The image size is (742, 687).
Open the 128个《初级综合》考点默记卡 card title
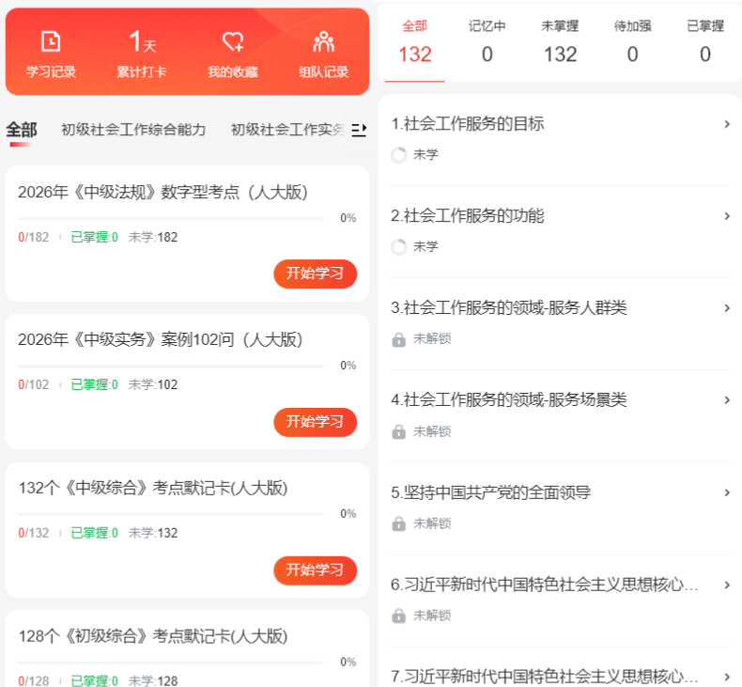coord(153,636)
